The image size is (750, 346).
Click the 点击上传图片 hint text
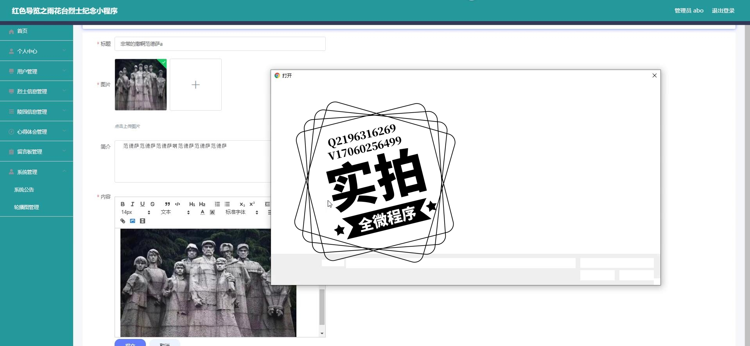(127, 126)
